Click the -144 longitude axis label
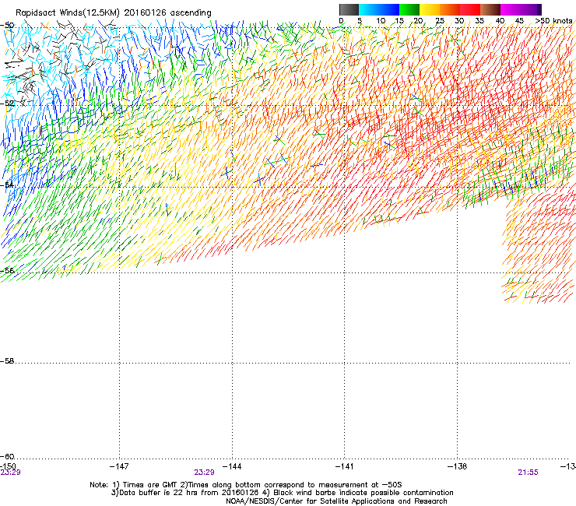The width and height of the screenshot is (576, 506). 232,466
